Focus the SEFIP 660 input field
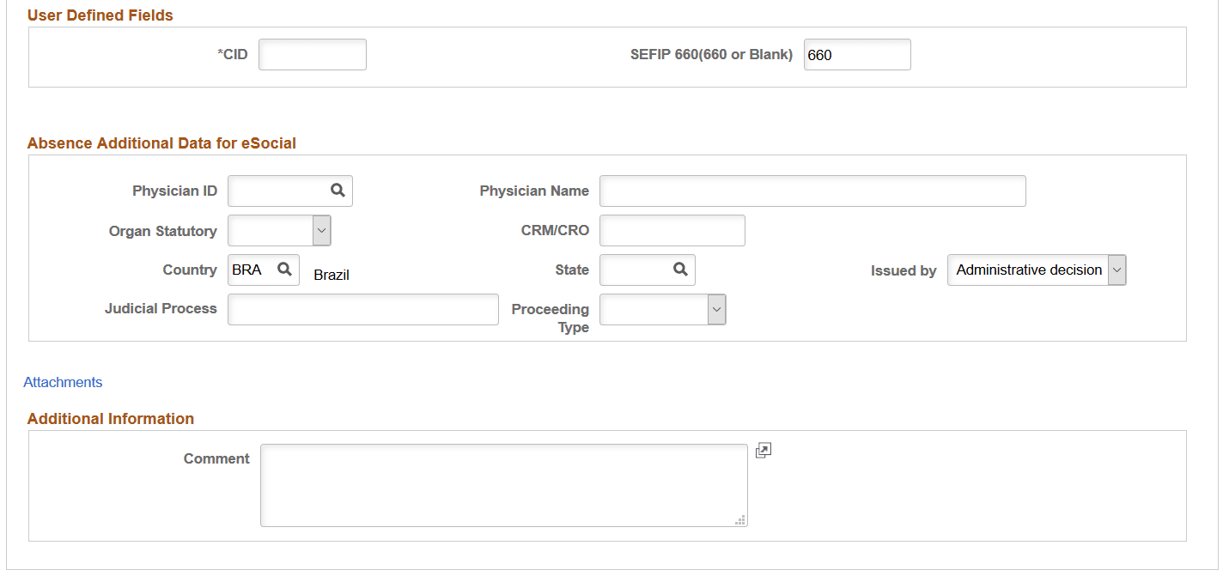 (856, 55)
